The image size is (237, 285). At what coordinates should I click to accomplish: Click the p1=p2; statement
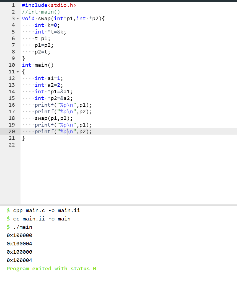44,45
